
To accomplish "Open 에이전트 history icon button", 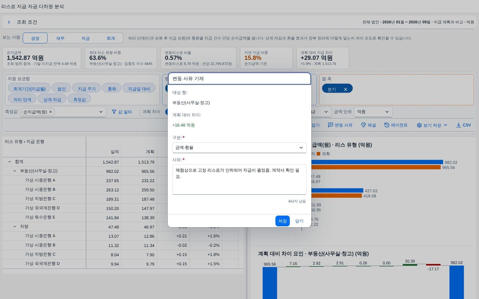I will point(396,125).
